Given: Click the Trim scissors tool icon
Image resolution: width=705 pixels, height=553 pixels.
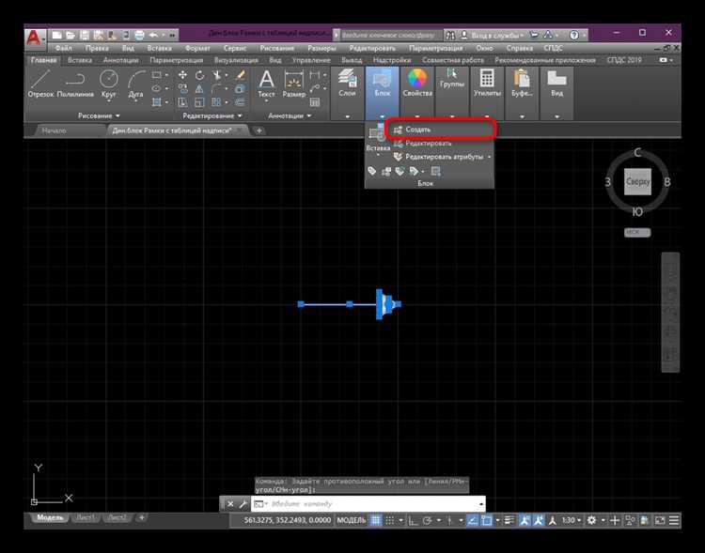Looking at the screenshot, I should coord(217,74).
